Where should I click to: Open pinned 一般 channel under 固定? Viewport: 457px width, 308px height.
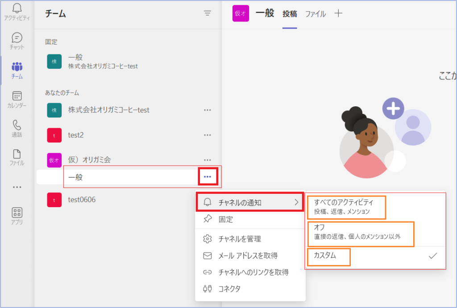(x=103, y=62)
